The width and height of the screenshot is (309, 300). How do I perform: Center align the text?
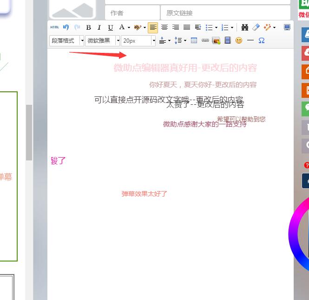[164, 27]
